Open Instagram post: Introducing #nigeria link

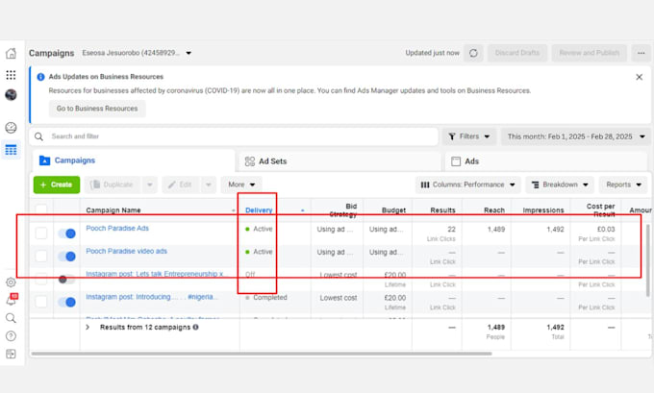152,297
